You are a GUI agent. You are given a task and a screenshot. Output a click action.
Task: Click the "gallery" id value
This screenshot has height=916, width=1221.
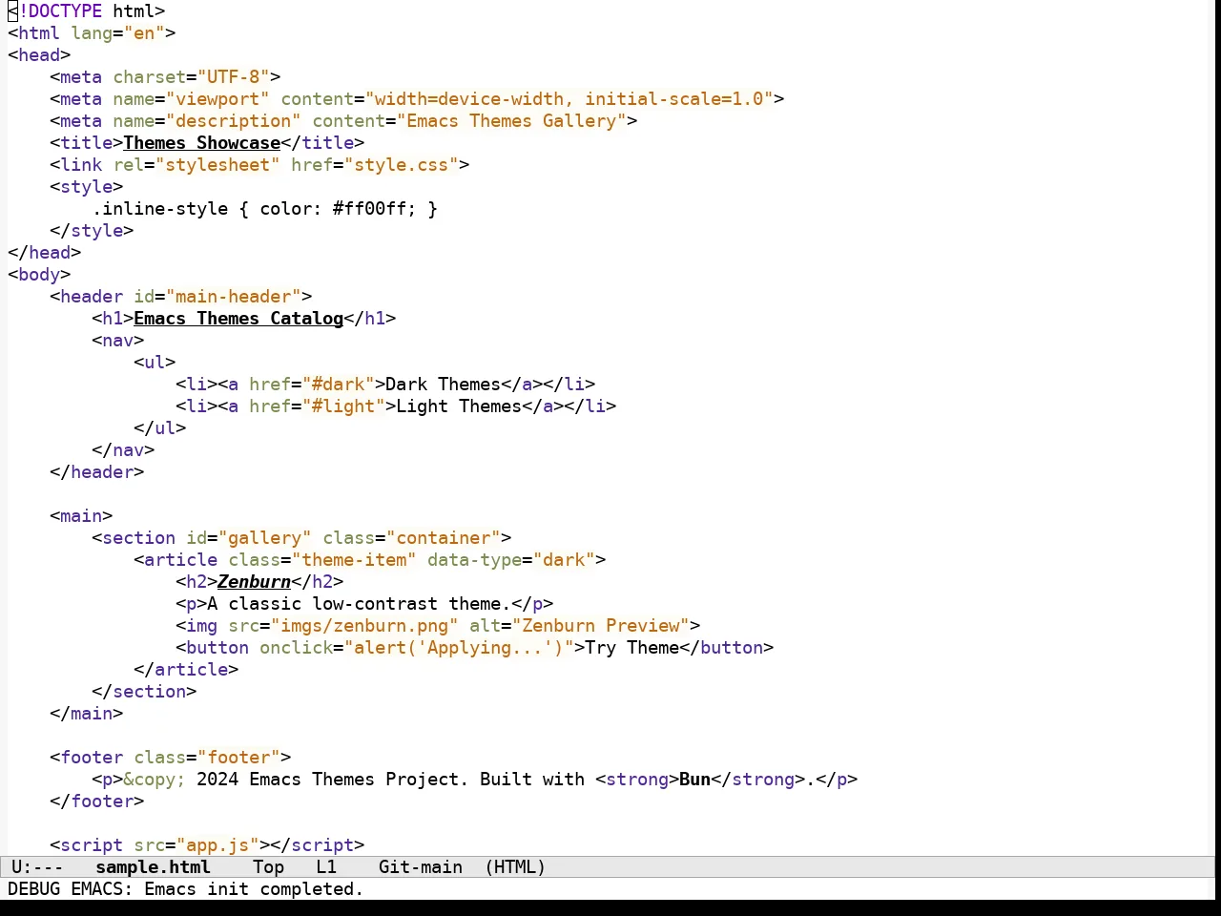pyautogui.click(x=265, y=538)
